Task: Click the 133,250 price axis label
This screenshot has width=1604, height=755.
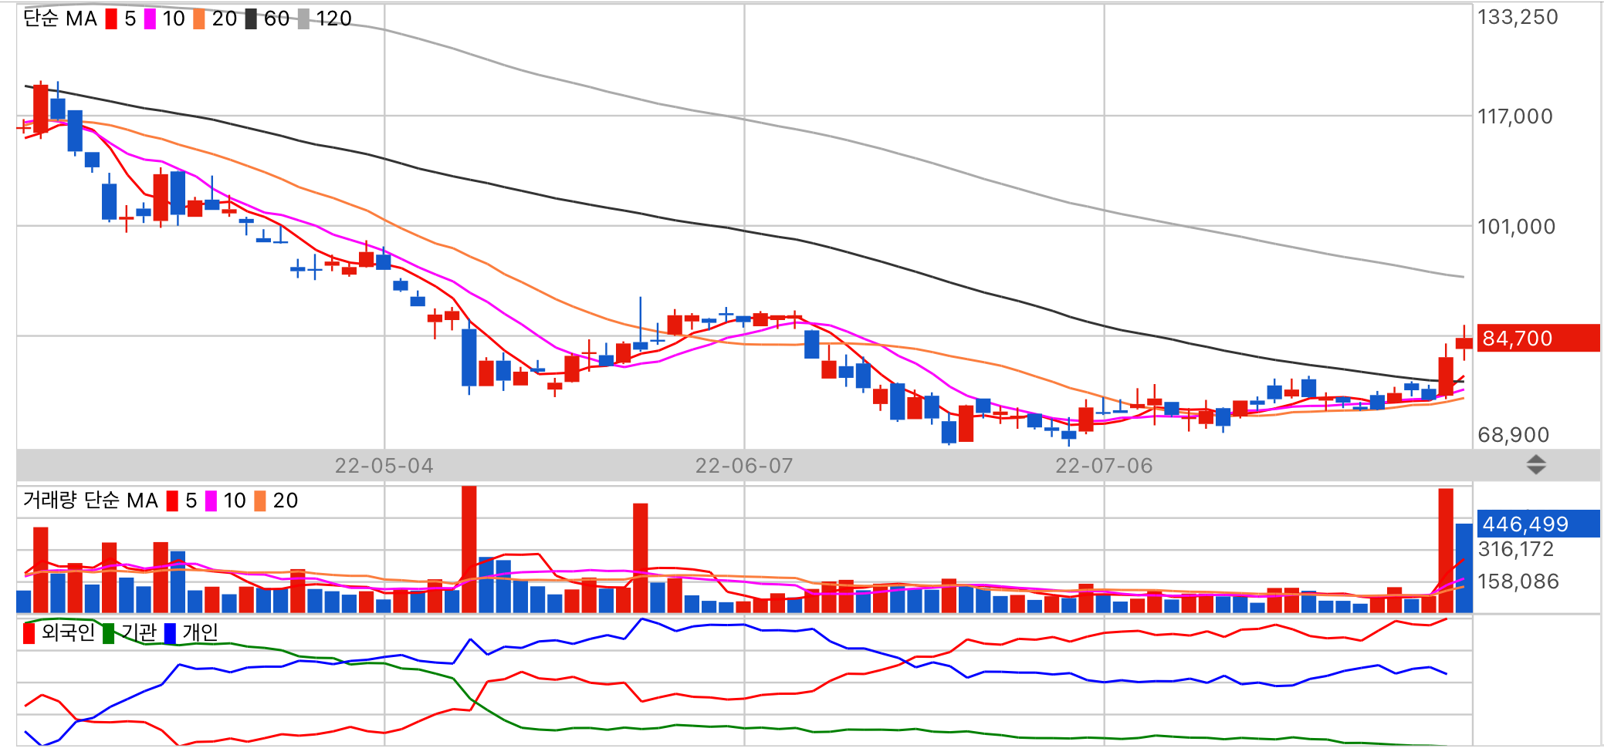Action: click(x=1518, y=17)
